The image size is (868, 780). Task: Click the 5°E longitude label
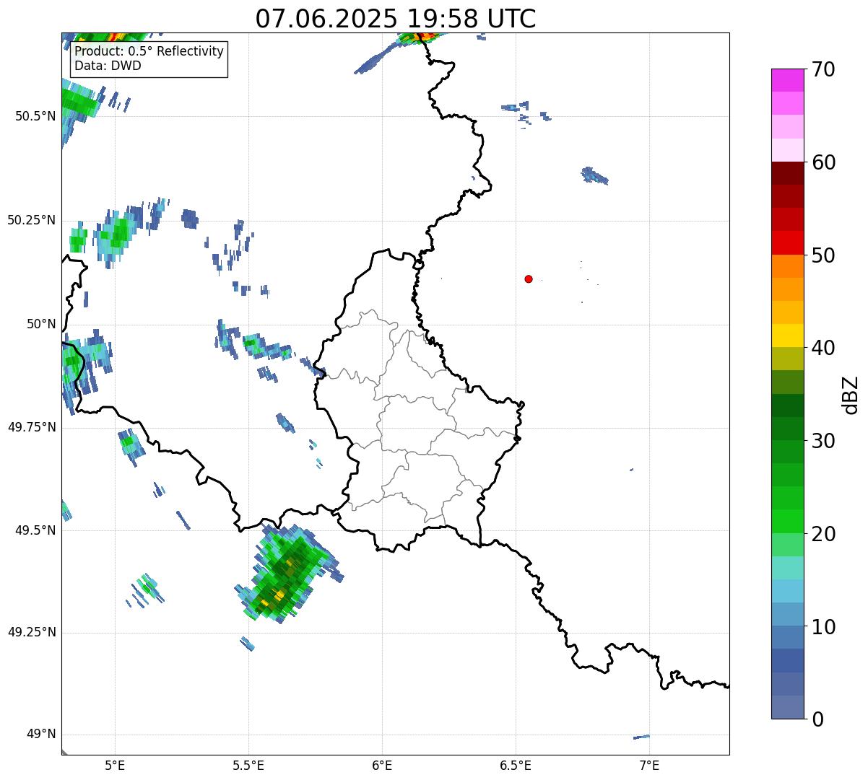[x=115, y=765]
